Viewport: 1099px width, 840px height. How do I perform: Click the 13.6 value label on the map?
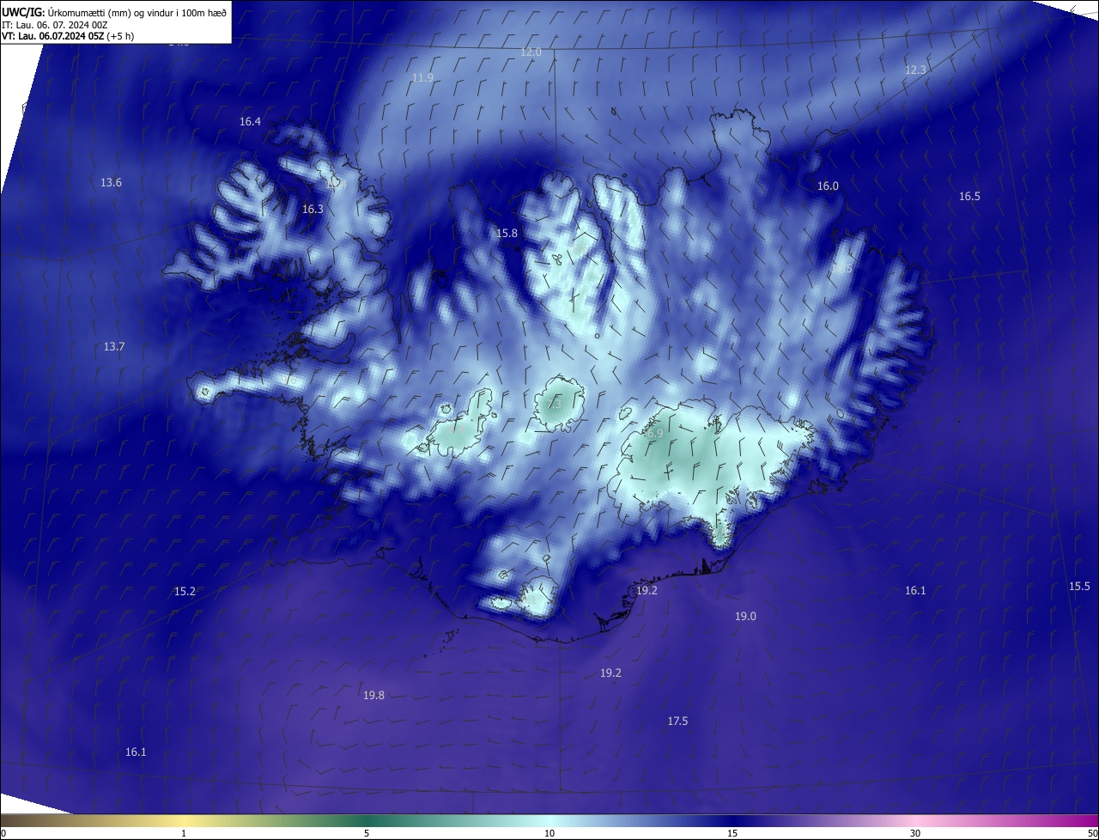pyautogui.click(x=112, y=183)
